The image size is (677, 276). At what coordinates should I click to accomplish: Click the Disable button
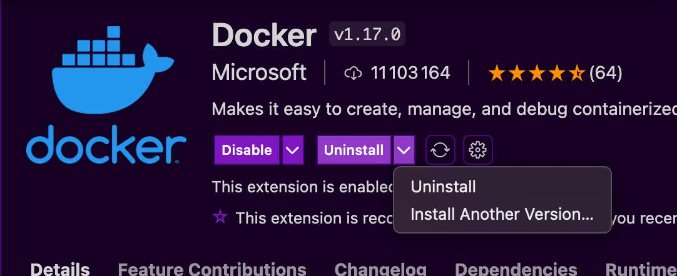247,150
